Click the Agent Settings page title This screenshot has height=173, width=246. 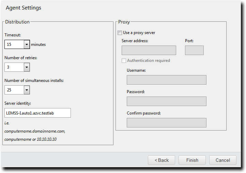click(x=24, y=7)
